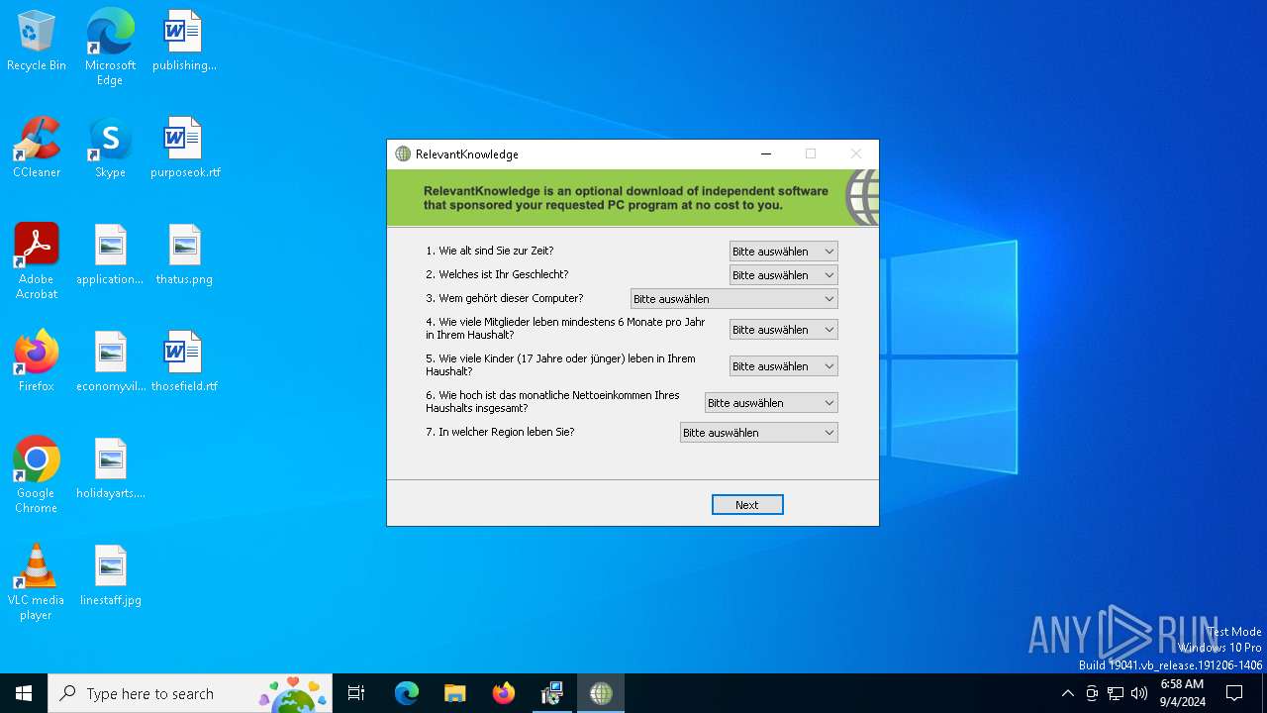Screen dimensions: 1267x713
Task: Open the Skype desktop shortcut
Action: coord(110,149)
